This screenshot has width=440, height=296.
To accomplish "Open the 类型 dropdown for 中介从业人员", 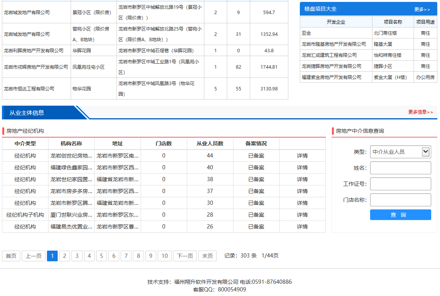I will pos(400,152).
